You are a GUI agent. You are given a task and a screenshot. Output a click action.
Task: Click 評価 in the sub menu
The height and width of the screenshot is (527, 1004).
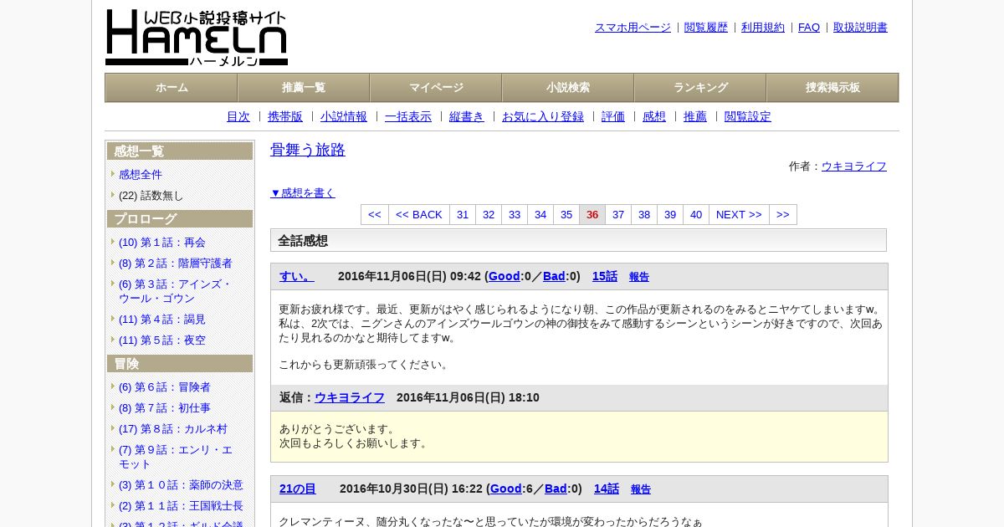click(x=613, y=116)
